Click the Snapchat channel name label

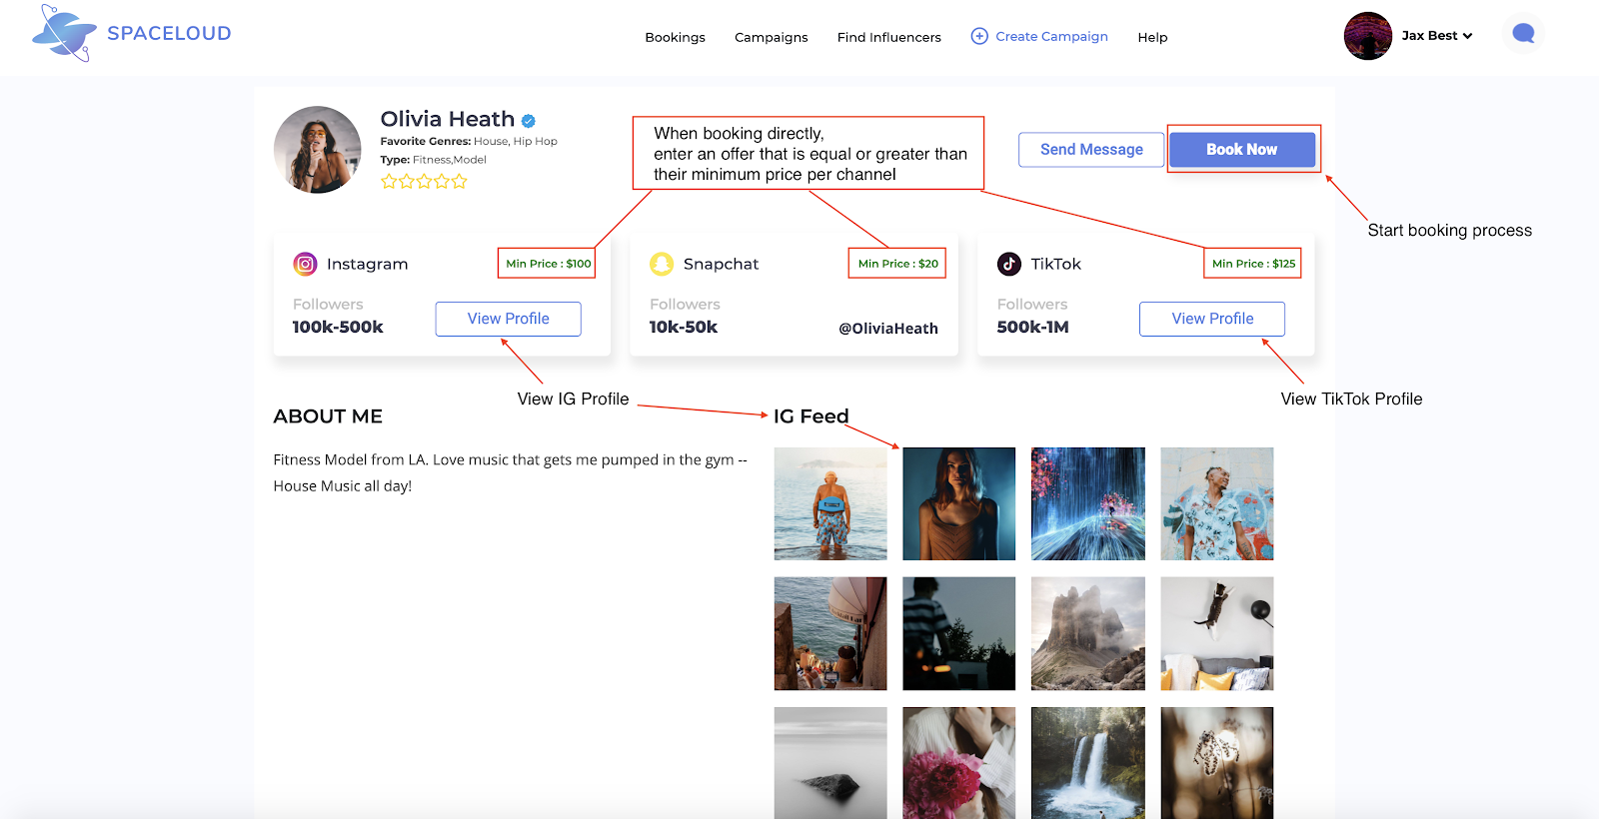pos(721,264)
